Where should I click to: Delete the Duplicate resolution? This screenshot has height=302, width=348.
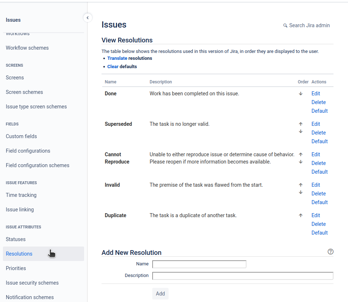click(x=319, y=224)
